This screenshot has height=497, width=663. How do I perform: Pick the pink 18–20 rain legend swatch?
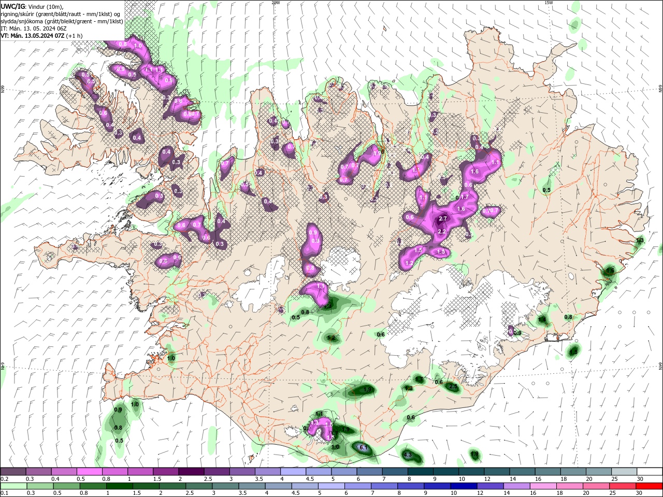click(x=570, y=487)
